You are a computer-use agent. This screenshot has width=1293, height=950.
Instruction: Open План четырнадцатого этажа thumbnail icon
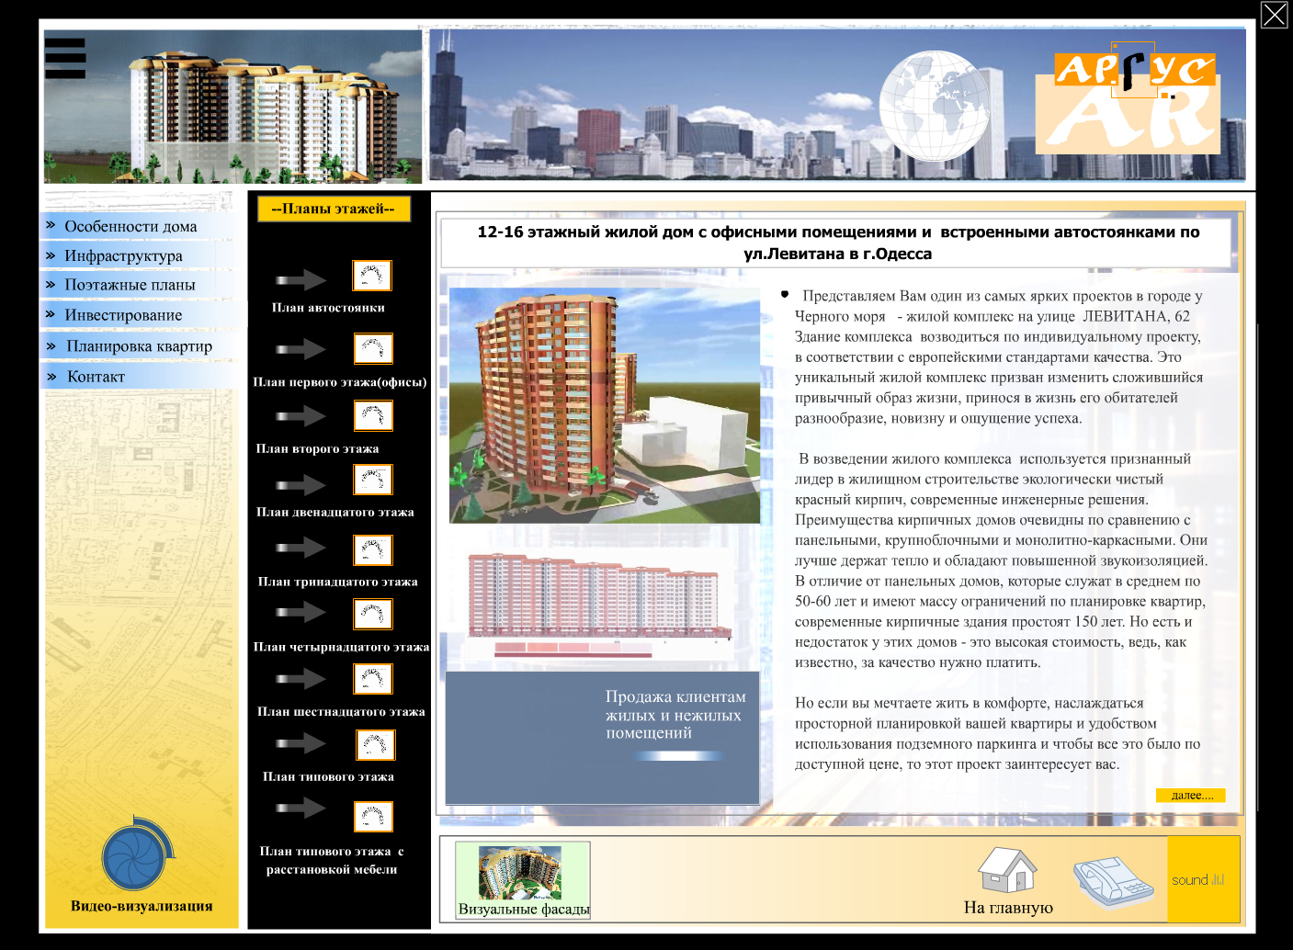click(373, 614)
